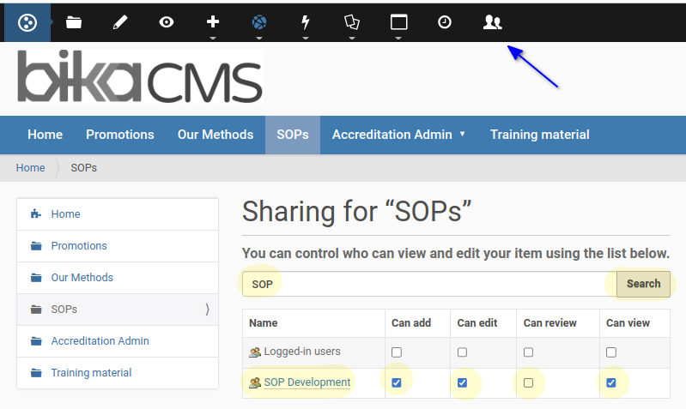
Task: Uncheck Can edit for SOP Development
Action: pos(463,382)
